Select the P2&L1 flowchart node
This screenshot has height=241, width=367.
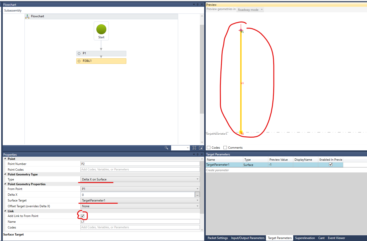click(101, 61)
